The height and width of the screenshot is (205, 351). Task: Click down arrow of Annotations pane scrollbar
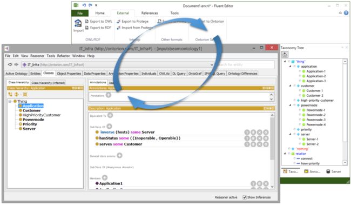coord(272,100)
